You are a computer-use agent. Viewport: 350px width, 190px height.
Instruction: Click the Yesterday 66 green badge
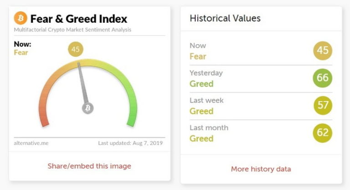(323, 78)
